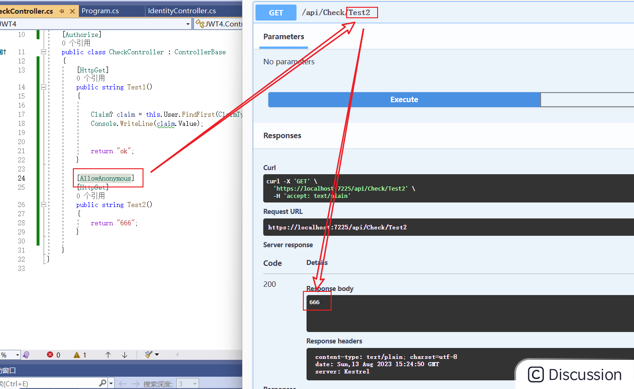Click ControllerBase in the class declaration
Screen dimensions: 634x389
pyautogui.click(x=200, y=52)
